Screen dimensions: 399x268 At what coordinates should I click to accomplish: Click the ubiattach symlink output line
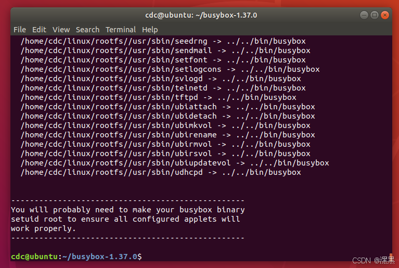(168, 107)
